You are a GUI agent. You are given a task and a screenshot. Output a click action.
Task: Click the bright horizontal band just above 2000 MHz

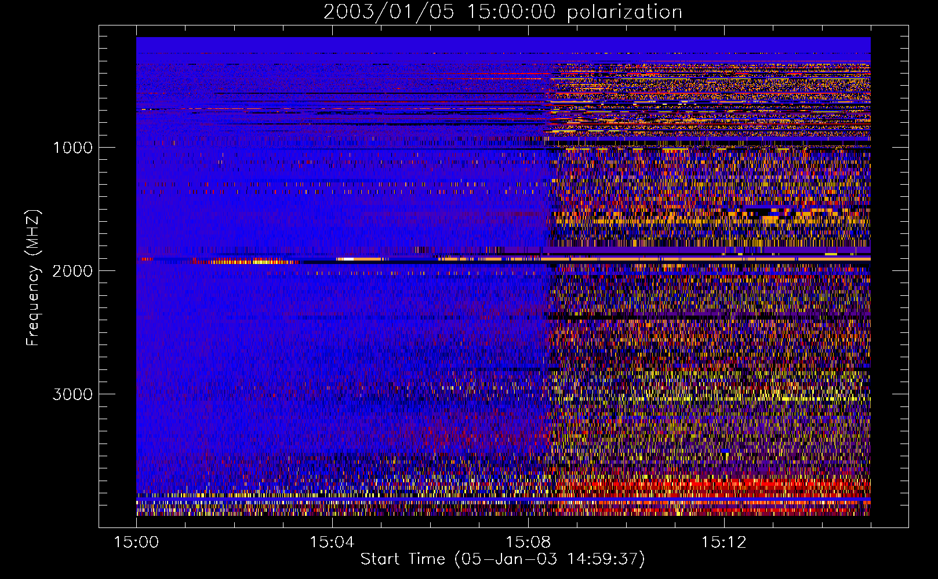point(503,259)
